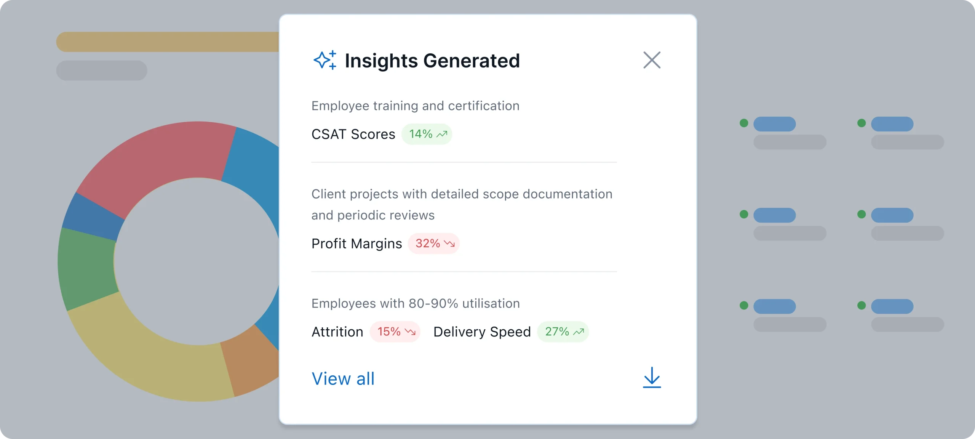The width and height of the screenshot is (975, 439).
Task: Select the Attrition 15% badge
Action: (395, 332)
